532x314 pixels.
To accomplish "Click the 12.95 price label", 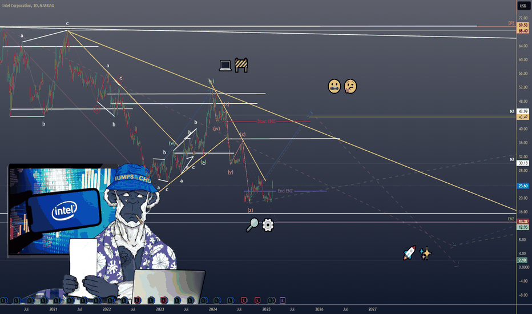I will point(523,227).
